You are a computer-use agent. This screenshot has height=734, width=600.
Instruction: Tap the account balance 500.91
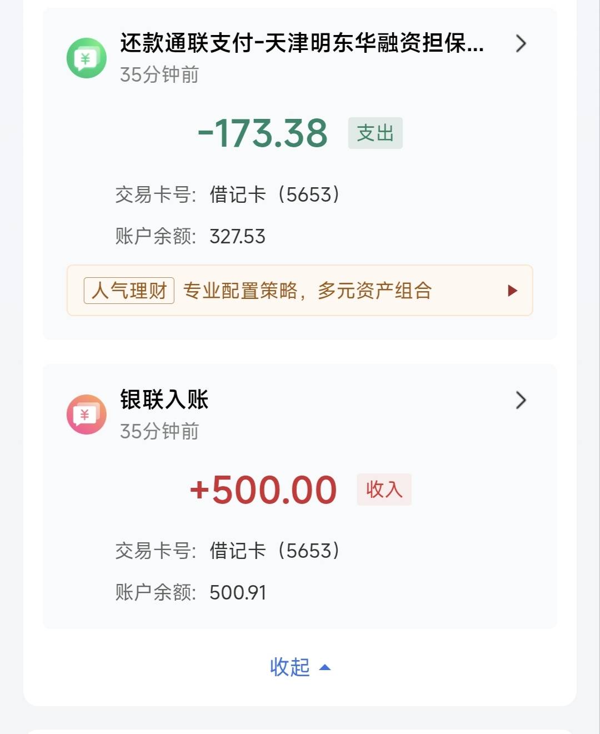pyautogui.click(x=238, y=593)
